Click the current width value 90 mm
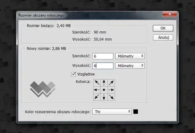195x133 pixels. (100, 32)
